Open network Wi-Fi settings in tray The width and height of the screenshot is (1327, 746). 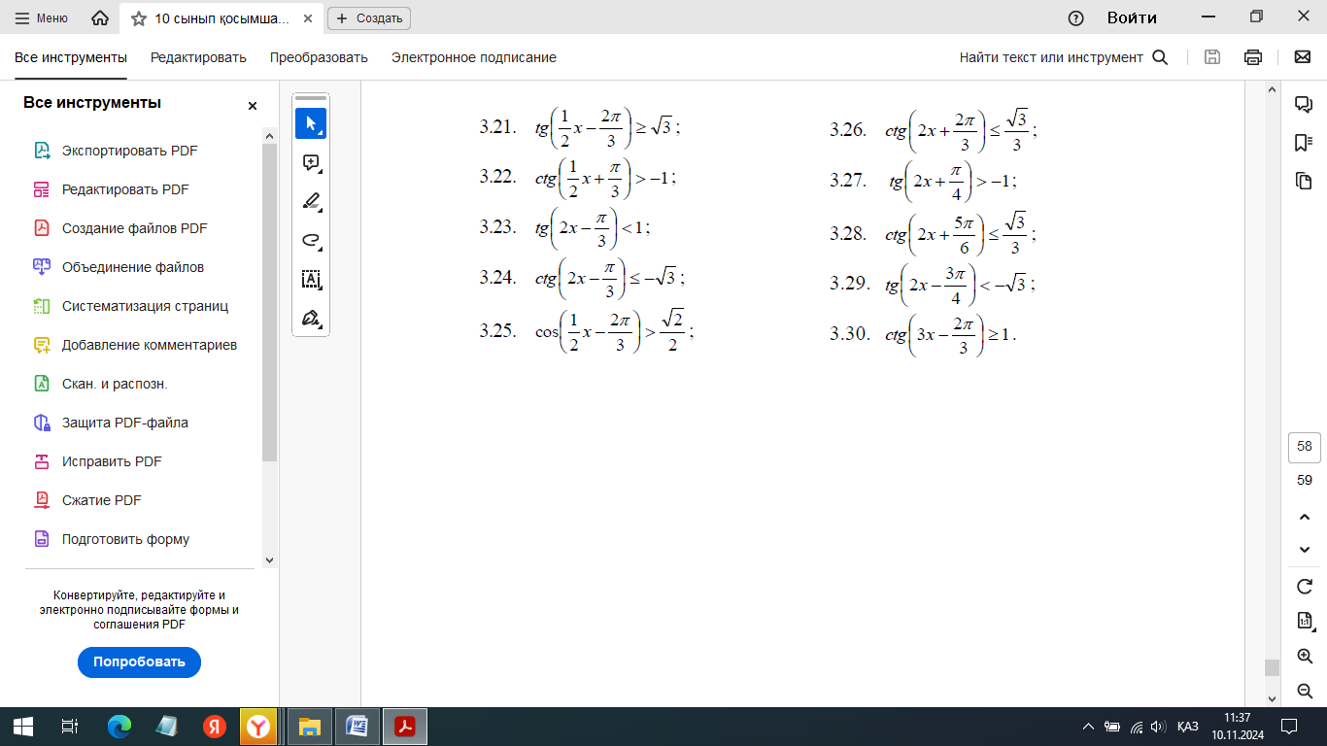tap(1136, 727)
